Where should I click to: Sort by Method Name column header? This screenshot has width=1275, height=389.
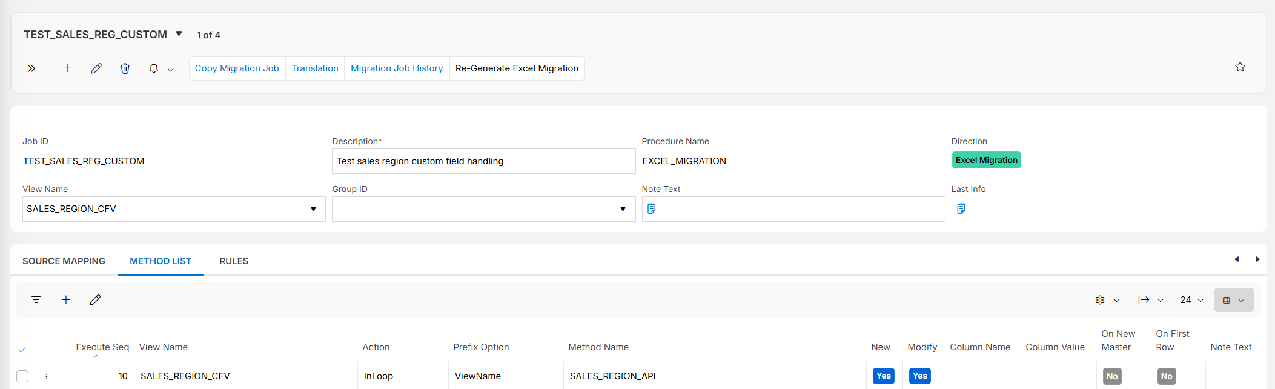tap(598, 347)
